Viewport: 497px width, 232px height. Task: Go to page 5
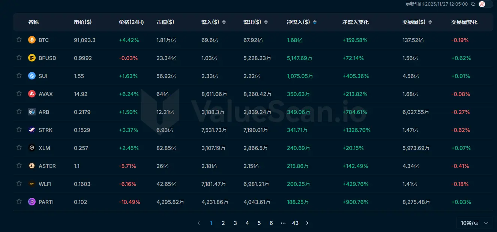[259, 223]
